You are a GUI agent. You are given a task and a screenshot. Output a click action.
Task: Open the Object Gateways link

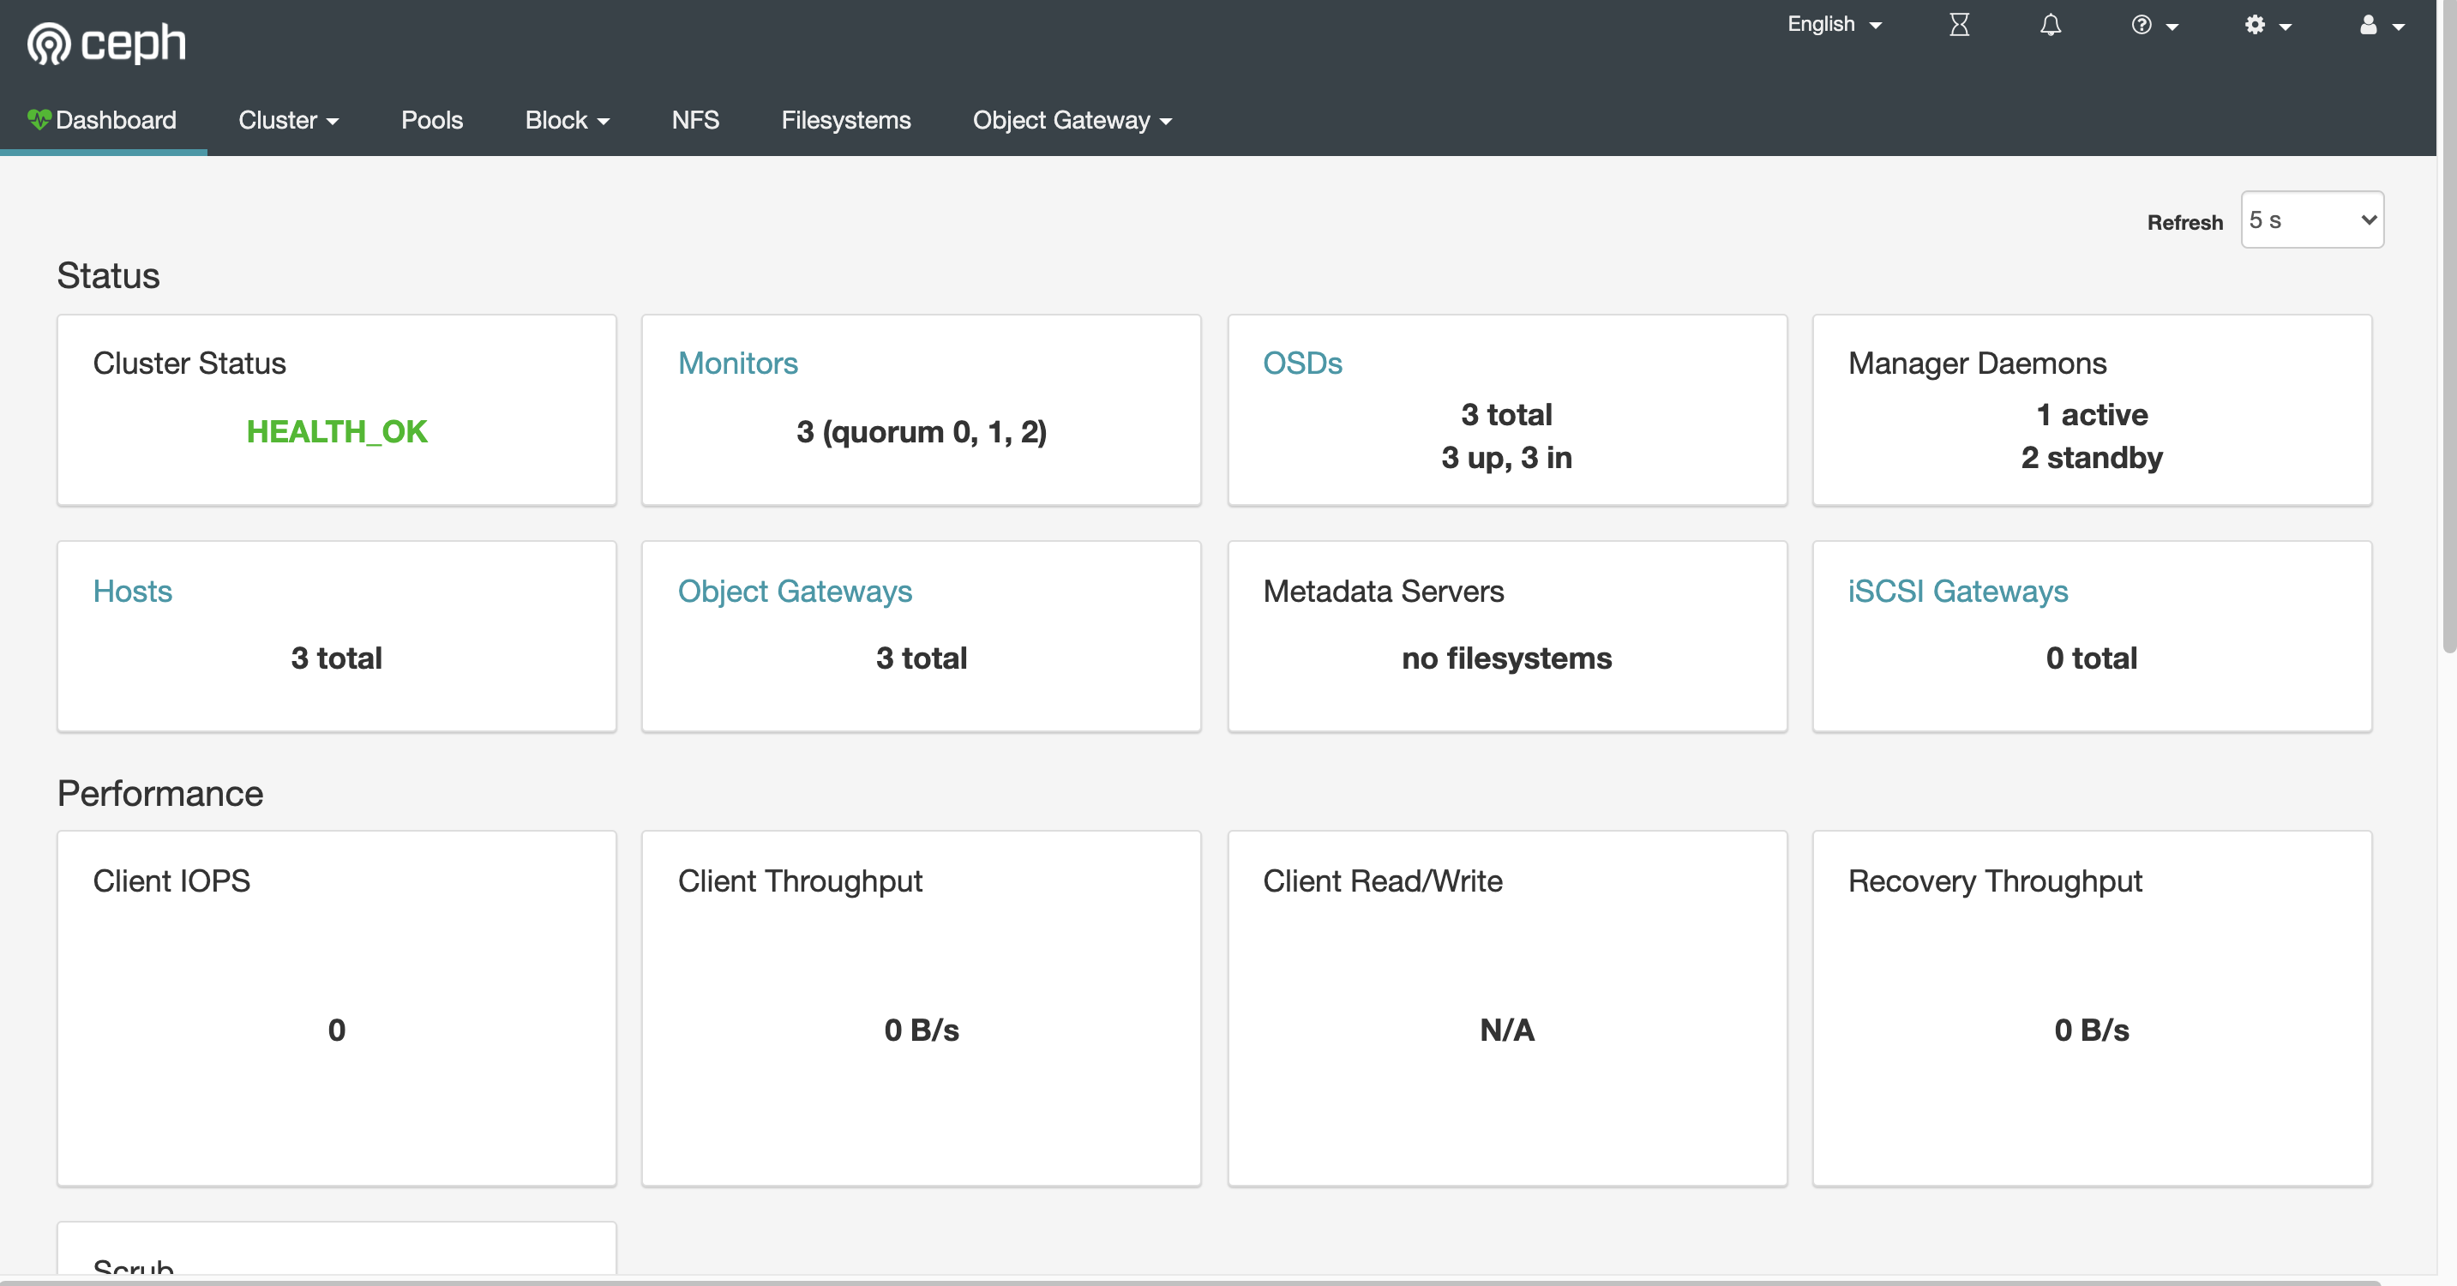[x=795, y=592]
